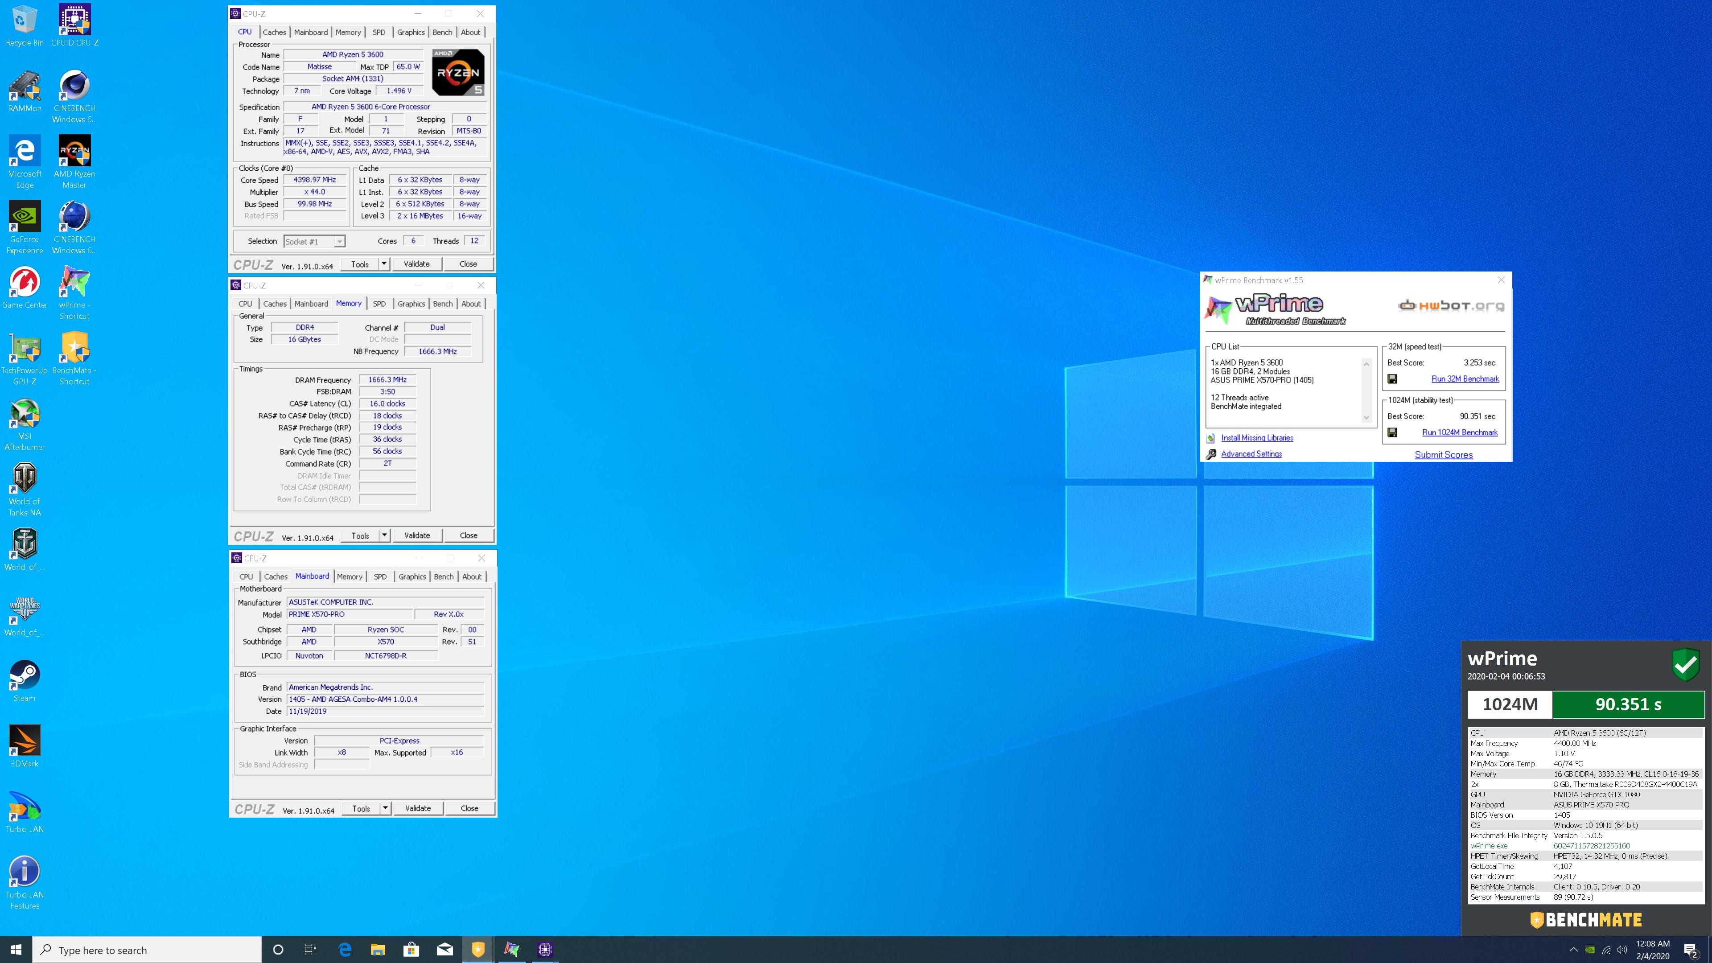
Task: Open Install Missing Libraries link
Action: (x=1257, y=438)
